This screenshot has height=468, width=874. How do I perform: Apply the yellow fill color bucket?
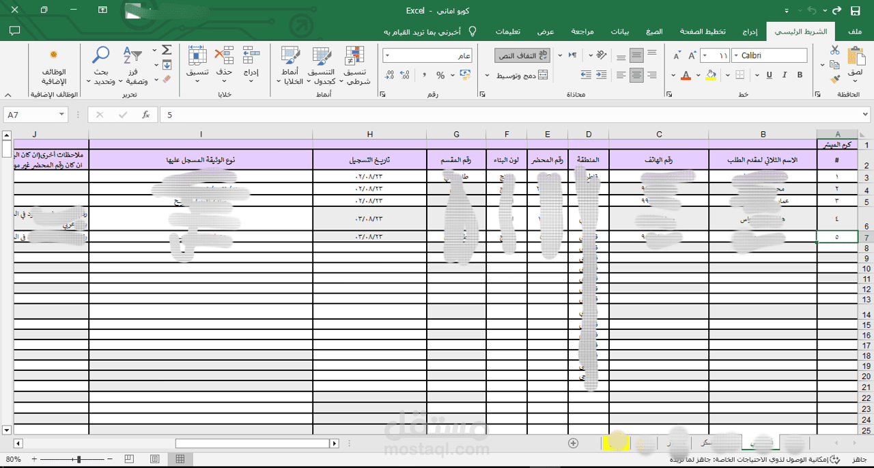coord(711,75)
